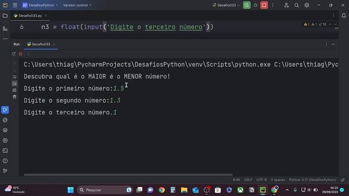Image resolution: width=349 pixels, height=196 pixels.
Task: Close the Desafio033 run tab
Action: (54, 45)
